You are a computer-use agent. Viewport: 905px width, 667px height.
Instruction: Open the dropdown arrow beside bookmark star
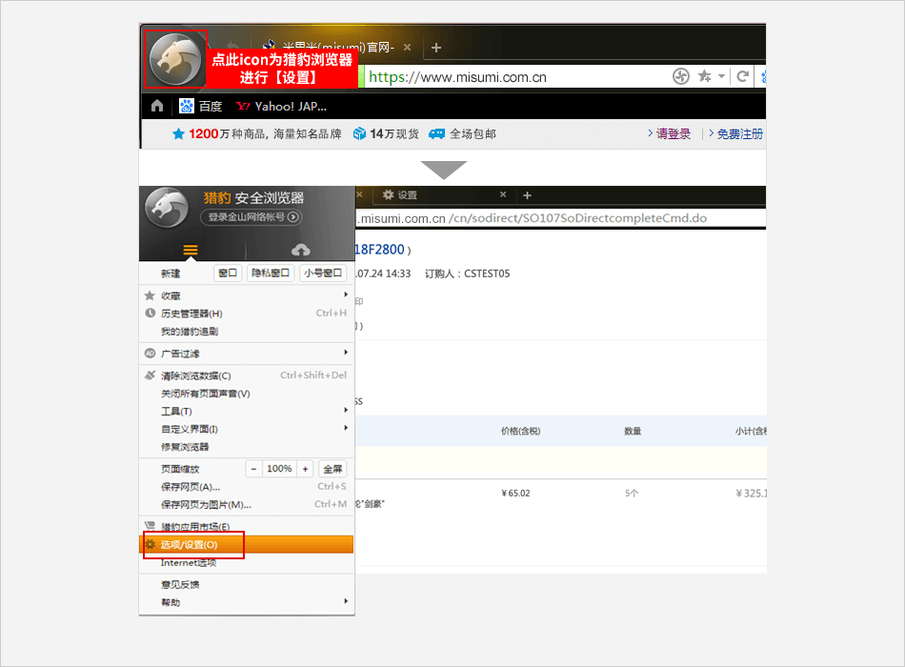721,76
